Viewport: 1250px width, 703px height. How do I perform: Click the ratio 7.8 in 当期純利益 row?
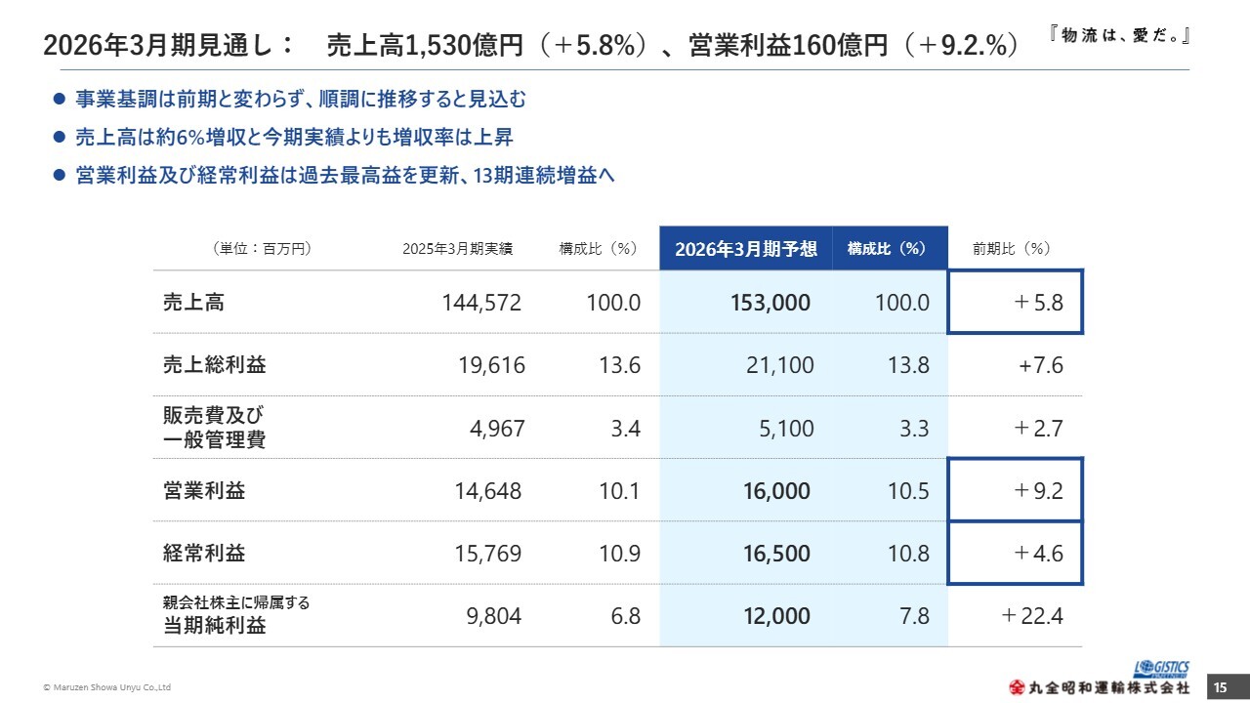914,615
